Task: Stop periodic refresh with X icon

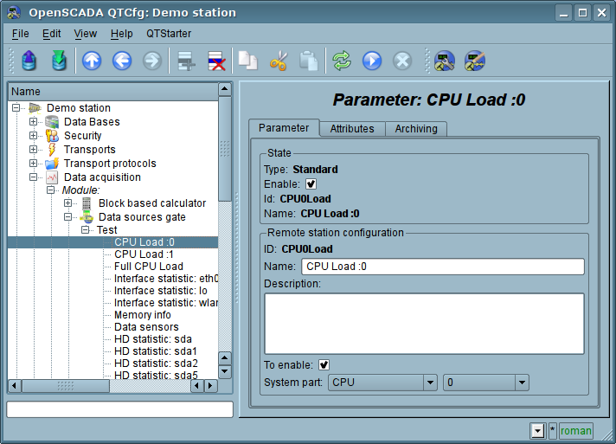Action: 402,61
